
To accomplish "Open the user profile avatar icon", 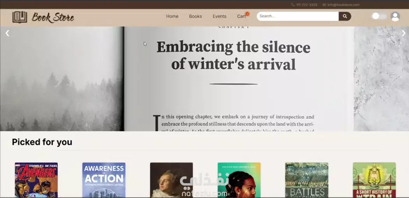I will pyautogui.click(x=395, y=16).
